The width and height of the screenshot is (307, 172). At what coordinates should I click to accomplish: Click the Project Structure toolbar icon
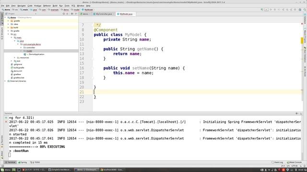[x=300, y=10]
